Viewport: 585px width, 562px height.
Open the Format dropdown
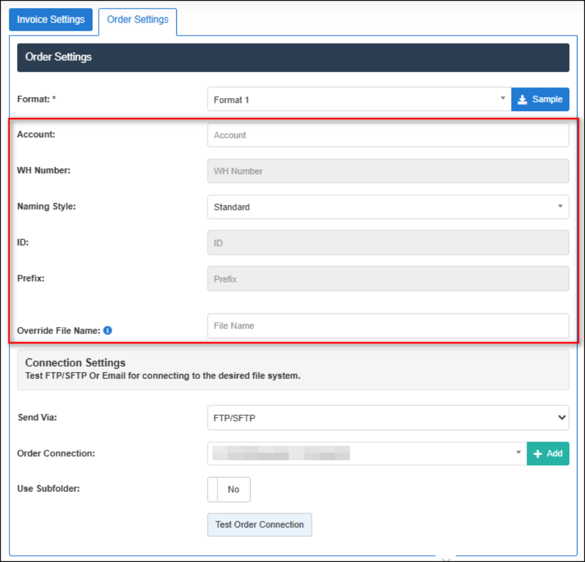pyautogui.click(x=359, y=99)
